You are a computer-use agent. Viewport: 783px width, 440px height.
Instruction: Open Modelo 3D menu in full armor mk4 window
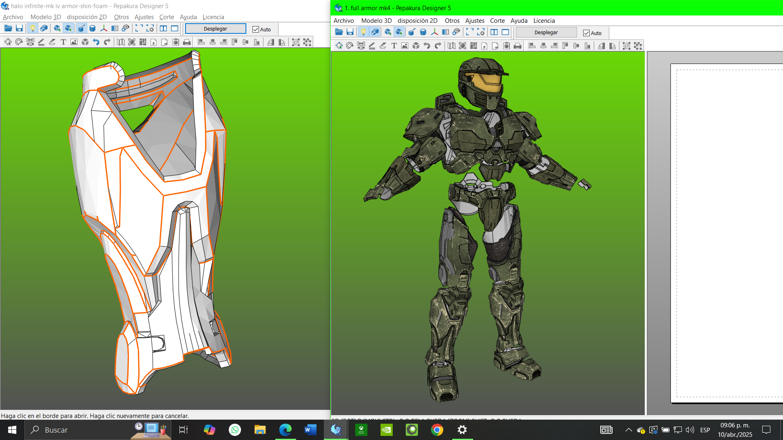376,21
